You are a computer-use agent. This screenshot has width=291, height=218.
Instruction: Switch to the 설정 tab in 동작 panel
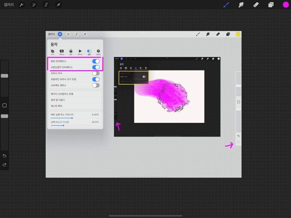click(89, 52)
